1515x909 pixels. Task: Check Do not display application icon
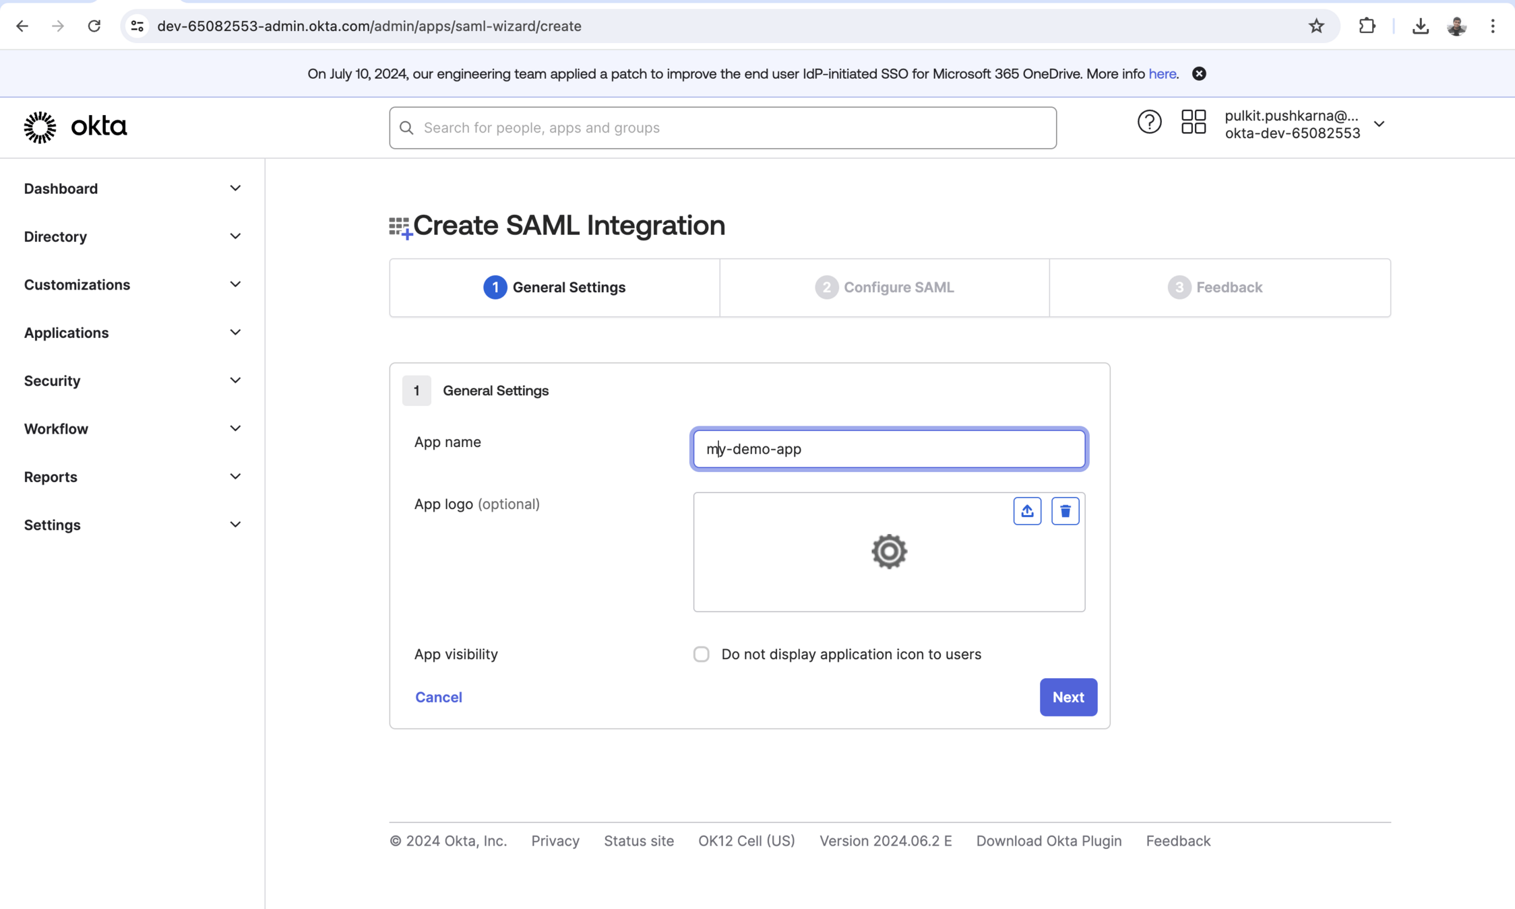pyautogui.click(x=701, y=654)
